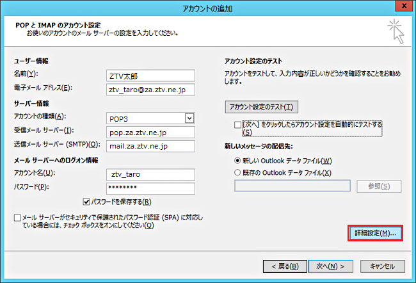Open 詳細設定 advanced settings

pyautogui.click(x=374, y=233)
